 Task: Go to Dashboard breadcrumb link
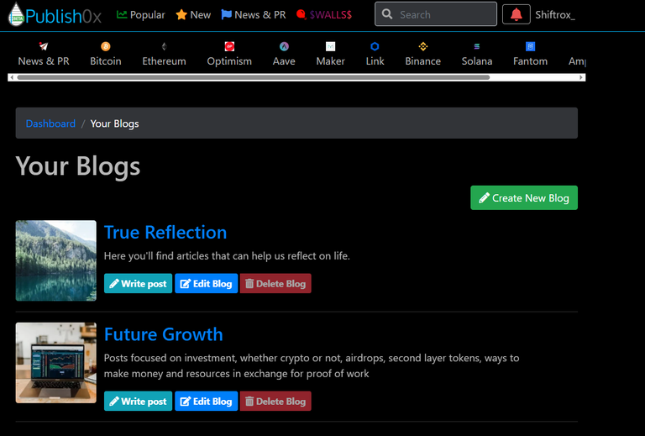(50, 123)
